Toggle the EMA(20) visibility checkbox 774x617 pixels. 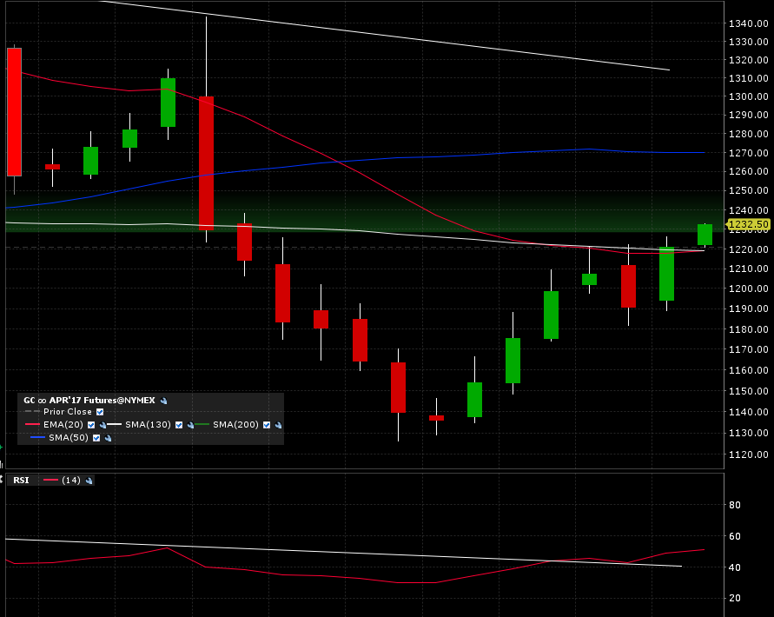click(x=91, y=425)
